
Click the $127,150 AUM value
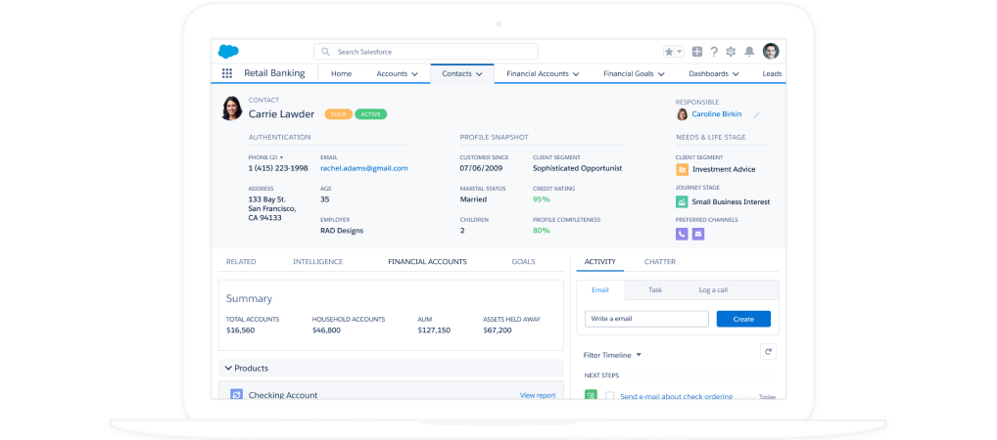tap(434, 330)
